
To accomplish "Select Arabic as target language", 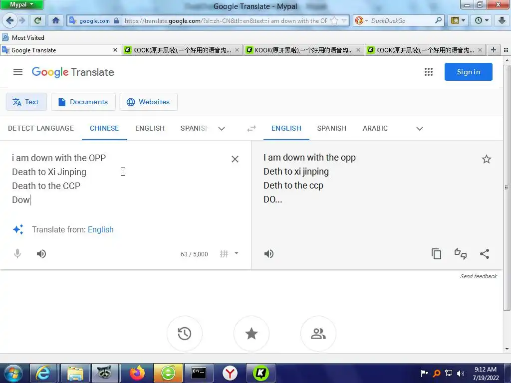I will click(x=375, y=128).
